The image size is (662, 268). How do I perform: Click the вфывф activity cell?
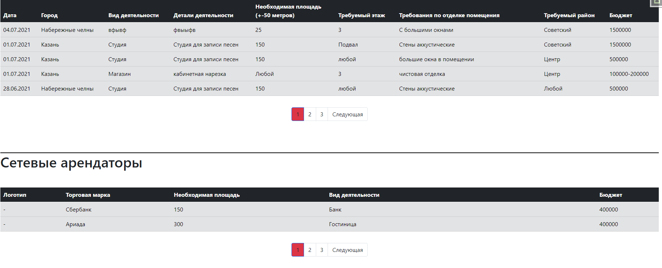tap(117, 30)
